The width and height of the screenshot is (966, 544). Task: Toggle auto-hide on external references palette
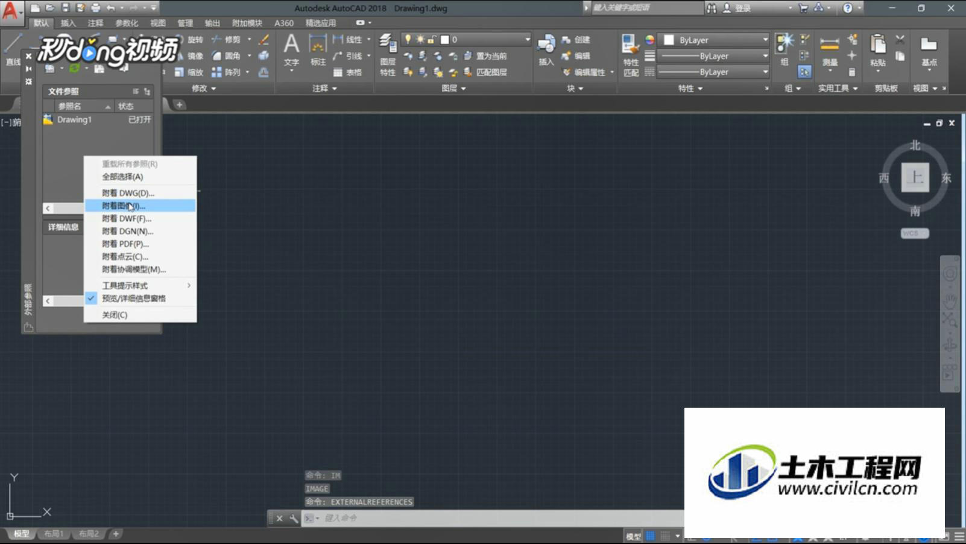pos(28,69)
